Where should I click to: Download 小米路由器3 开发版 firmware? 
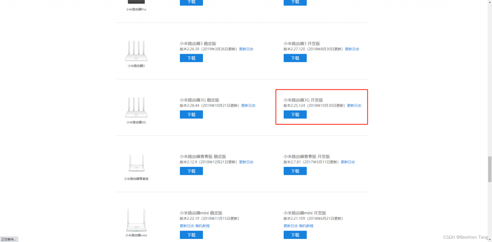click(x=295, y=58)
